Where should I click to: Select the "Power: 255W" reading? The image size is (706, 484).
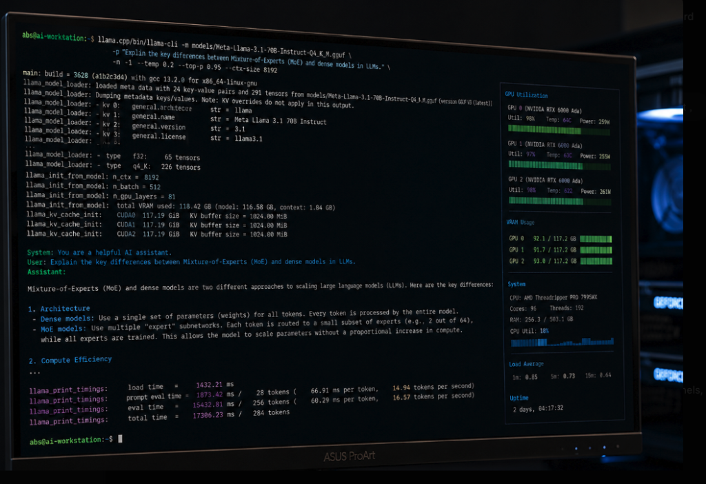pos(595,157)
